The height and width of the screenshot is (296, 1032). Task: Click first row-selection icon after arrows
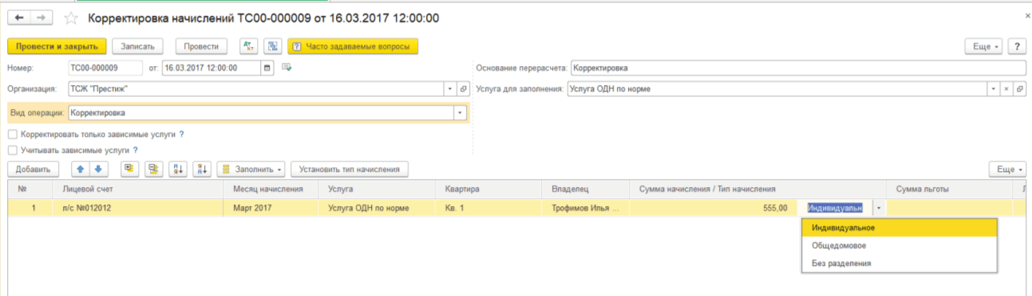click(129, 169)
